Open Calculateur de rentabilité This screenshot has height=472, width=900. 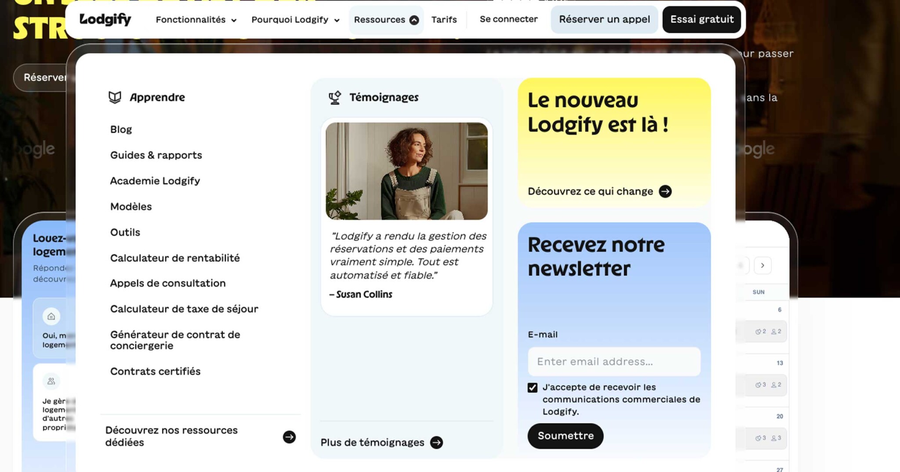[x=175, y=258]
